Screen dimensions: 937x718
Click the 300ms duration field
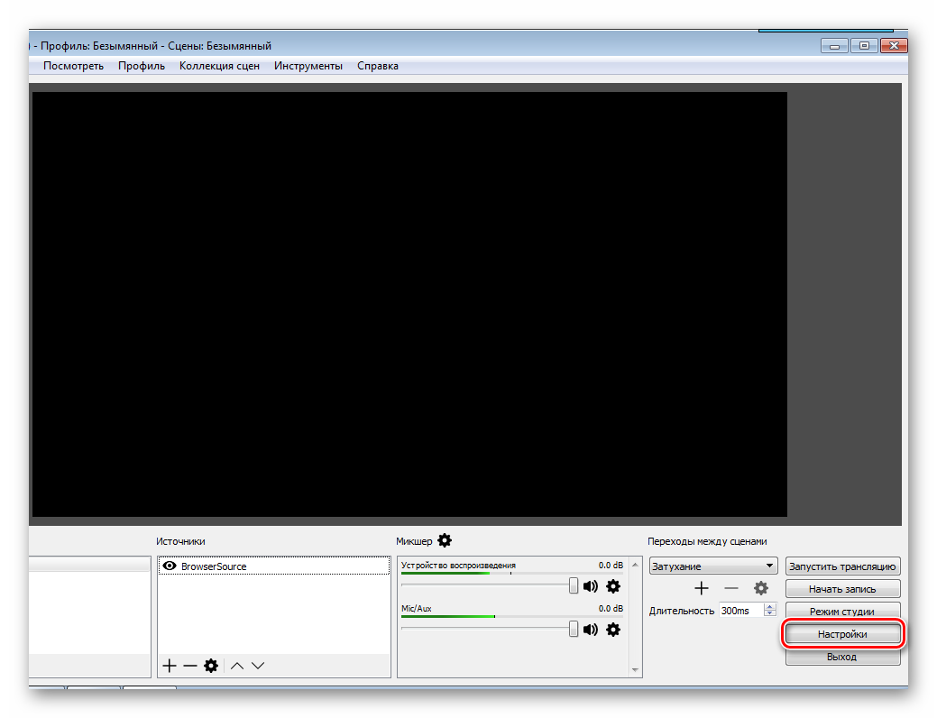(741, 611)
